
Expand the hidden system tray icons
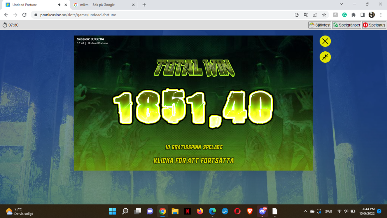click(x=305, y=211)
